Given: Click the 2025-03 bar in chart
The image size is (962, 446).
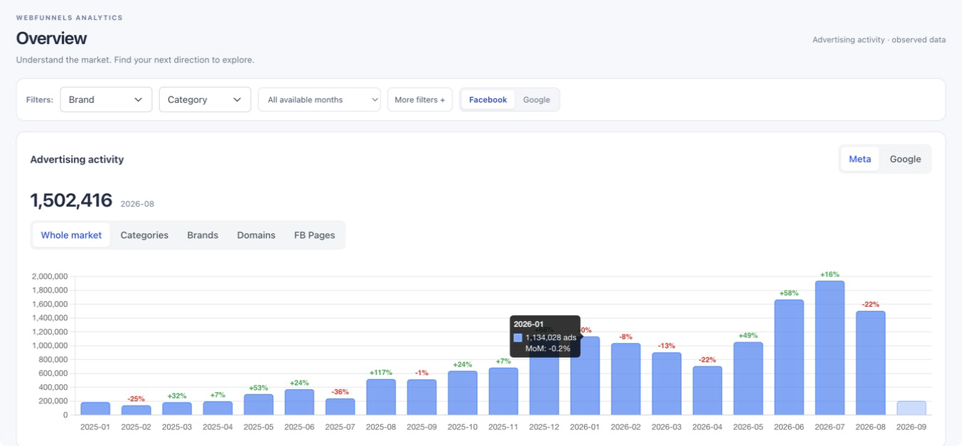Looking at the screenshot, I should click(x=177, y=408).
